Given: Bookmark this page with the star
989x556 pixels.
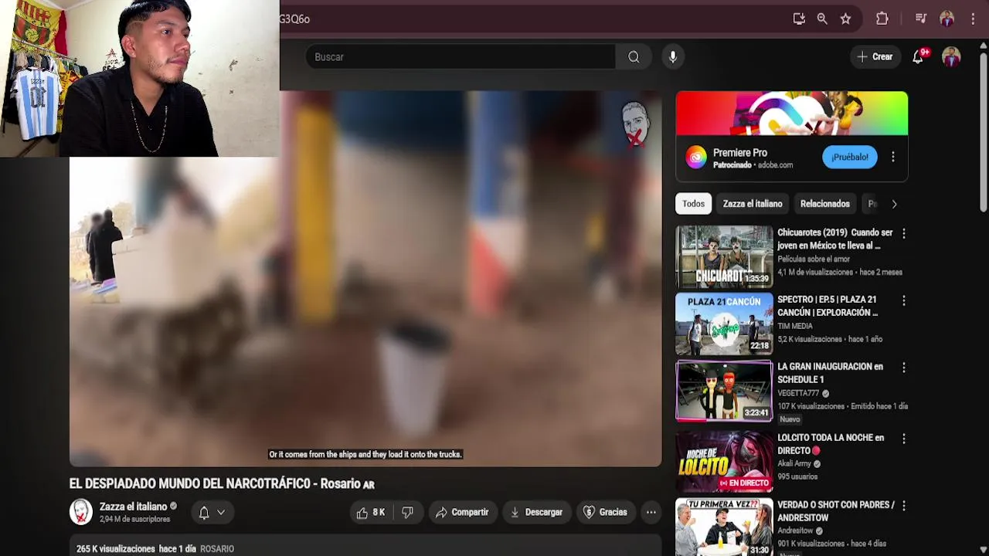Looking at the screenshot, I should click(x=845, y=19).
